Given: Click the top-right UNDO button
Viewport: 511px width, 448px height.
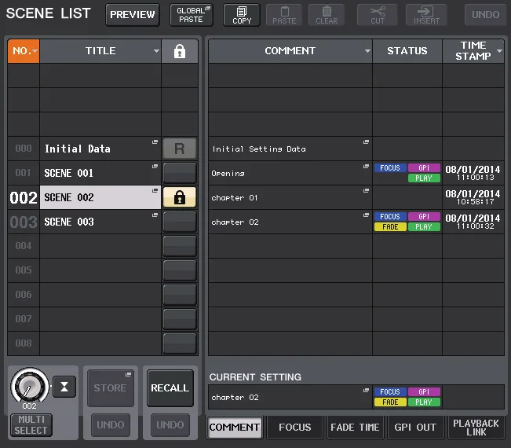Looking at the screenshot, I should coord(485,15).
